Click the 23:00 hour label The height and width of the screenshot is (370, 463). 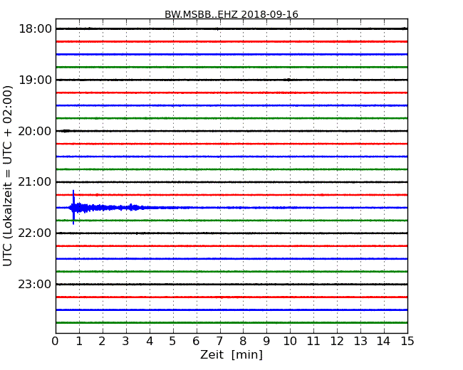[x=35, y=285]
